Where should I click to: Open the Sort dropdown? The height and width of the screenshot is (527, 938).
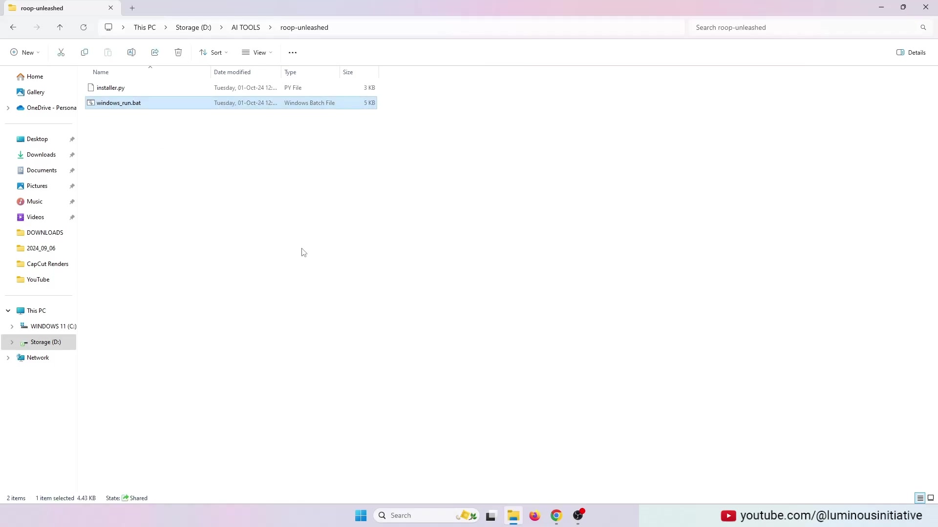point(213,52)
